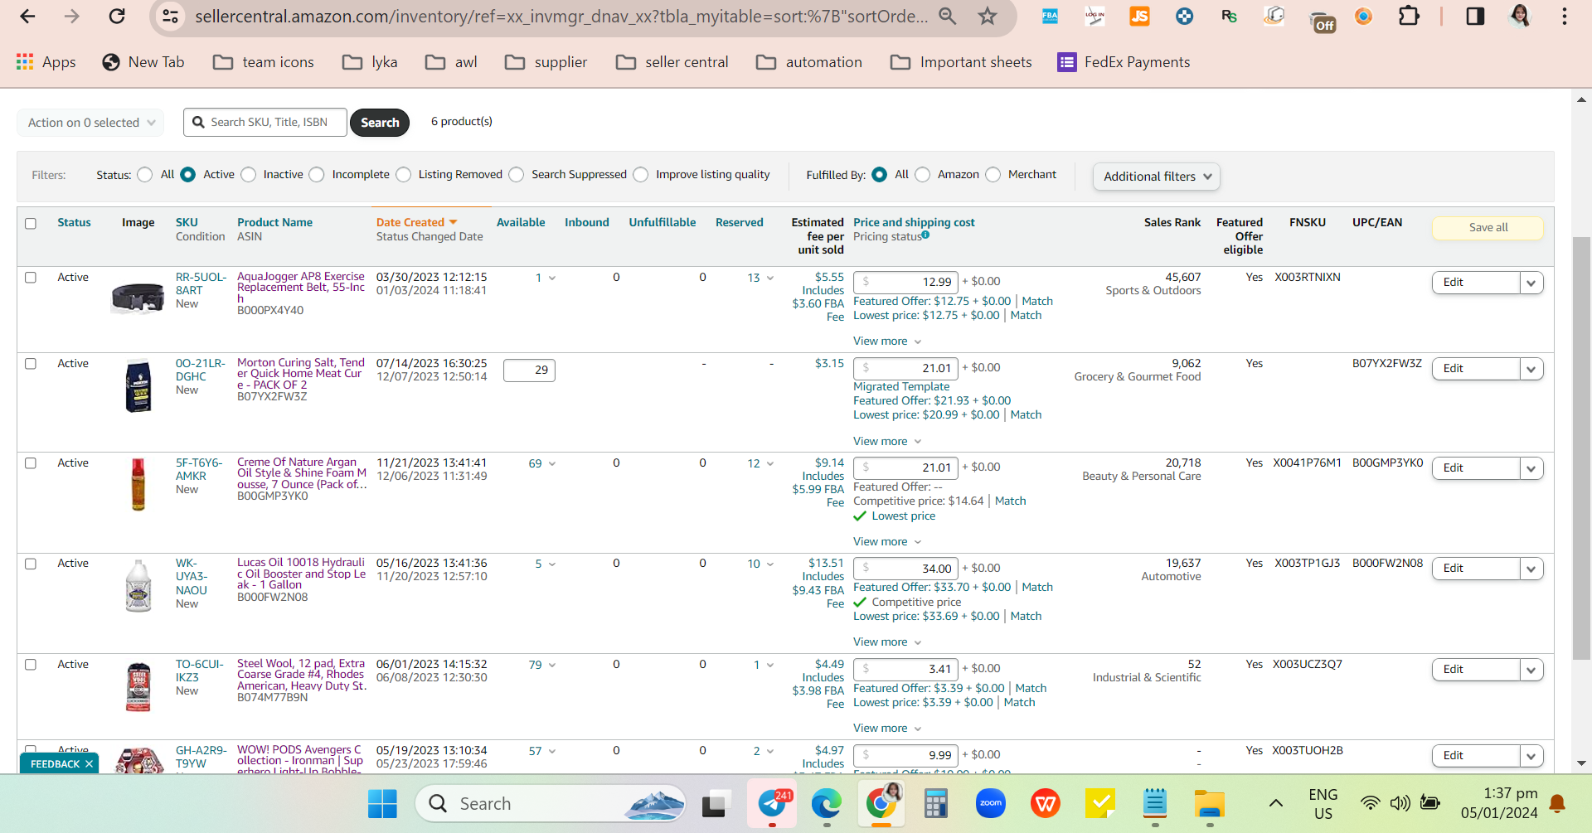The width and height of the screenshot is (1592, 833).
Task: Open Edit dropdown arrow for Steel Wool row
Action: (1531, 670)
